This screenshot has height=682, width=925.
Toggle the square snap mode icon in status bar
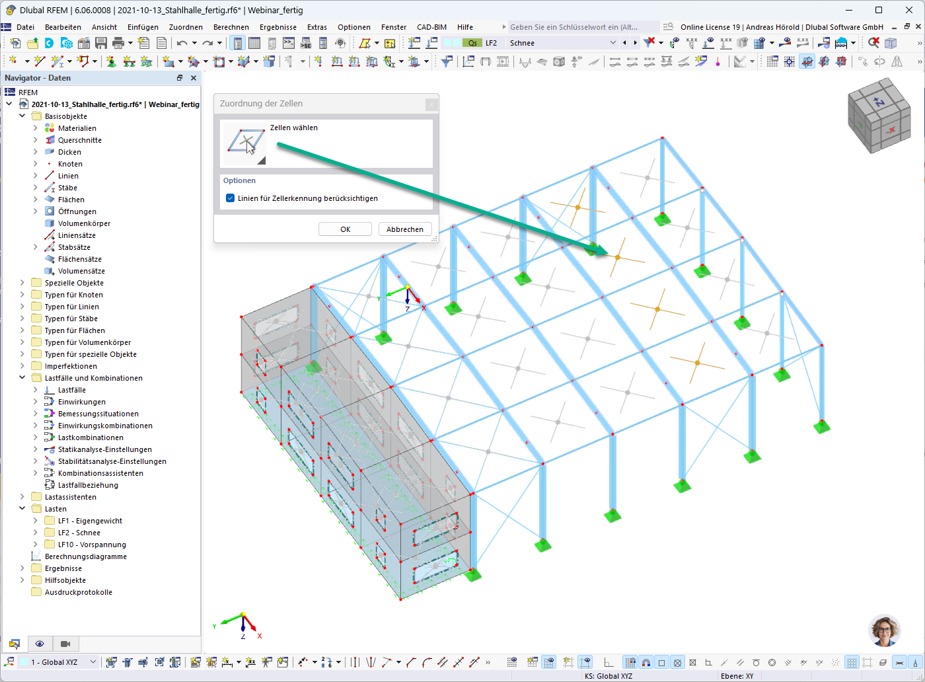(x=661, y=662)
